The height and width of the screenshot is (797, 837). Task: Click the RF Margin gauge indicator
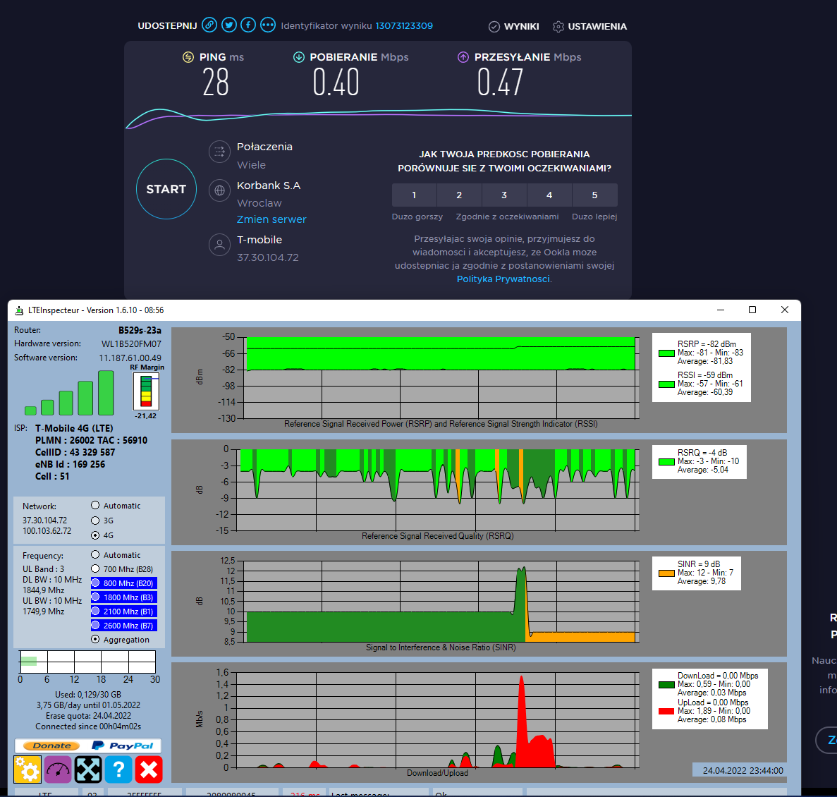click(x=146, y=391)
